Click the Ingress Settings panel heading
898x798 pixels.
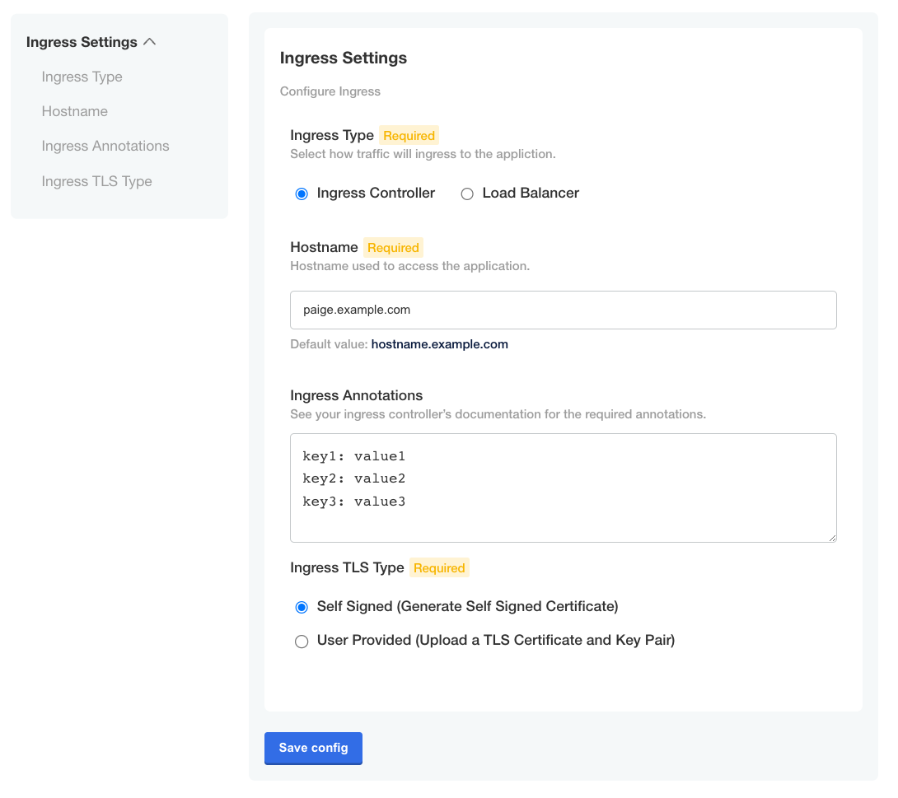(x=344, y=58)
